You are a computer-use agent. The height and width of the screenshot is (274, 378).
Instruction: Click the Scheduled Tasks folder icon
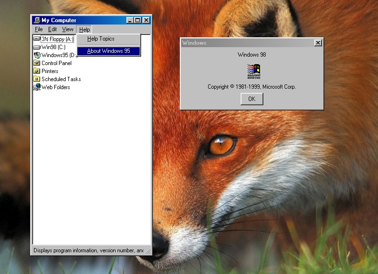(x=37, y=79)
